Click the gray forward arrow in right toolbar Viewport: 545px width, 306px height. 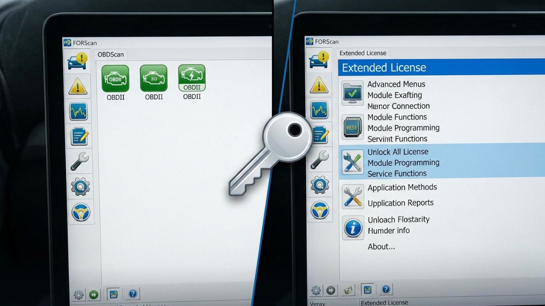point(331,290)
